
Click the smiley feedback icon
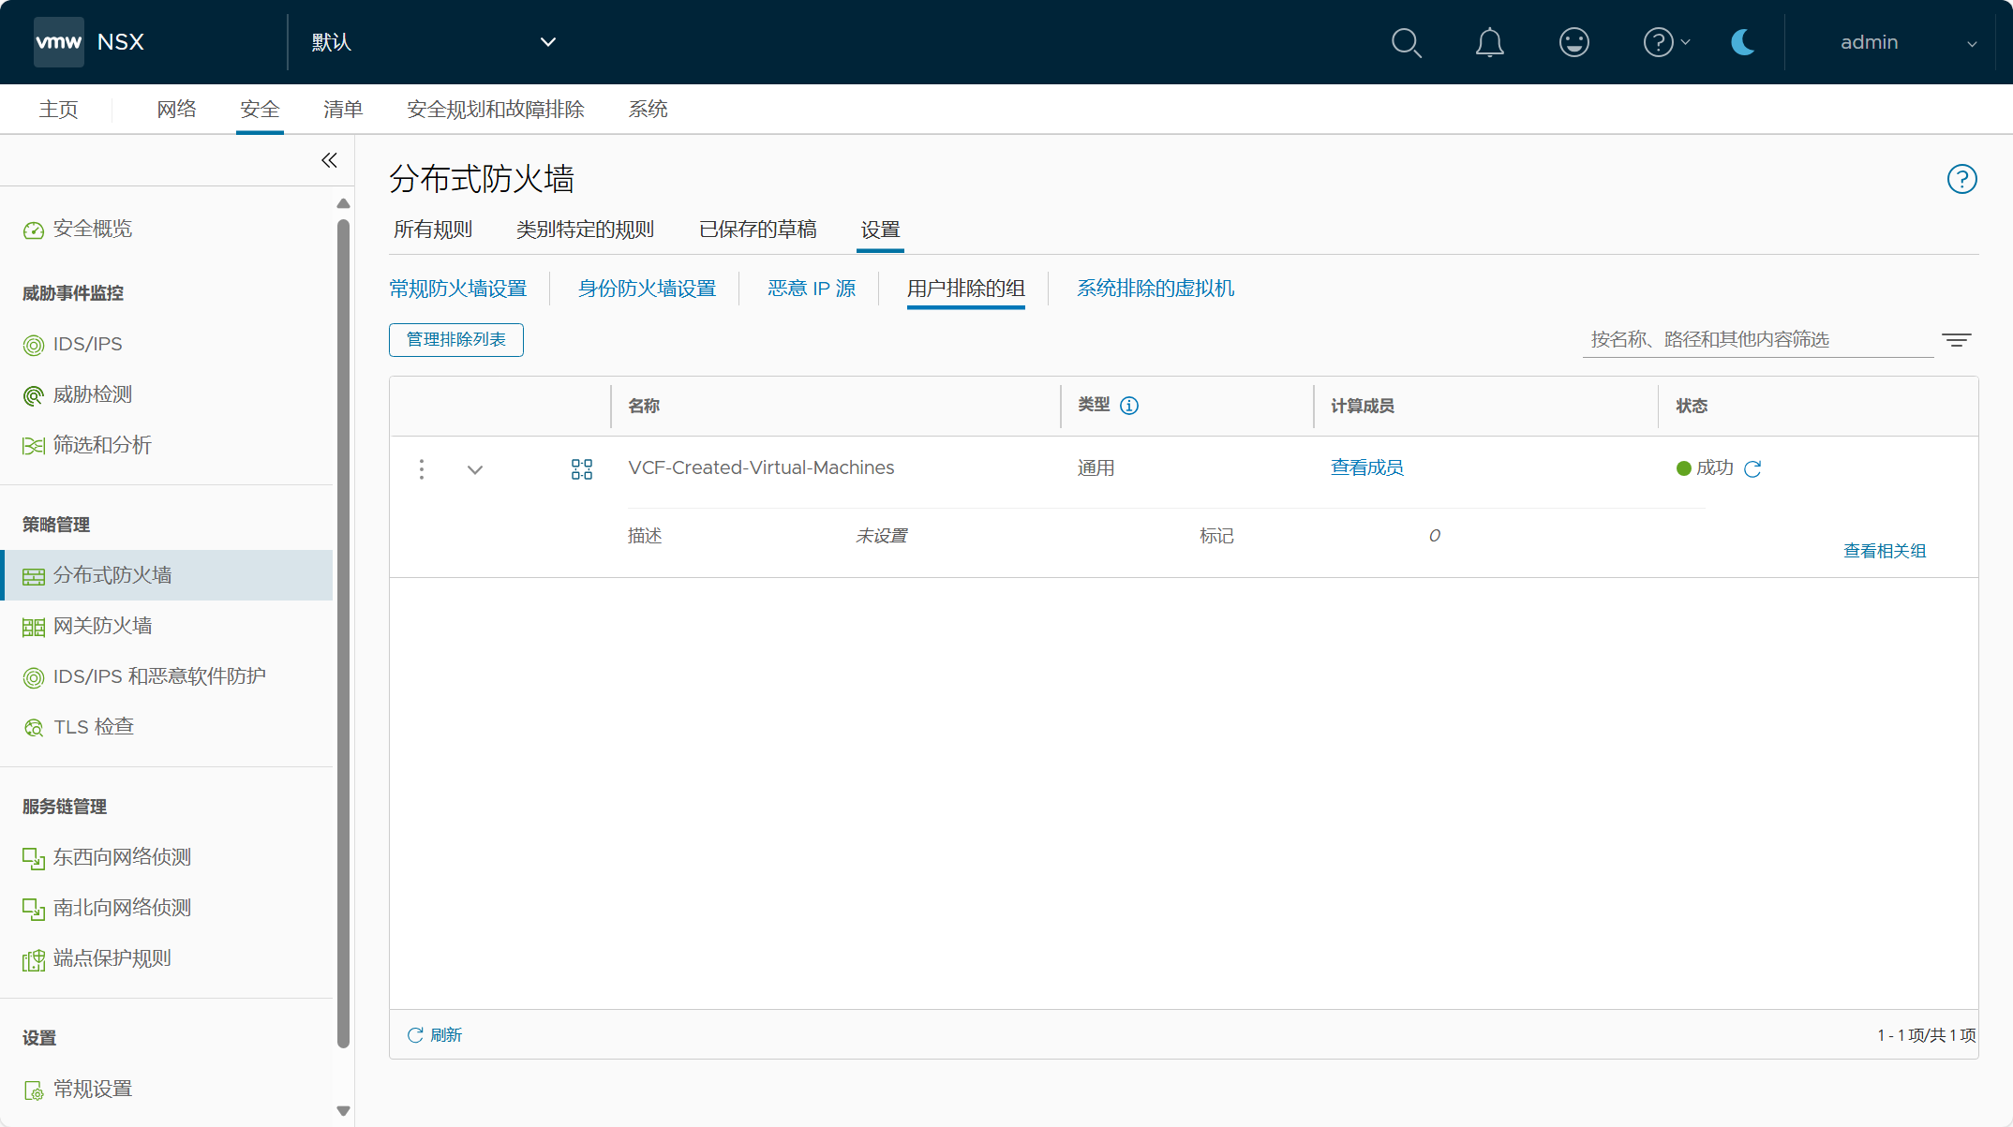[1573, 43]
